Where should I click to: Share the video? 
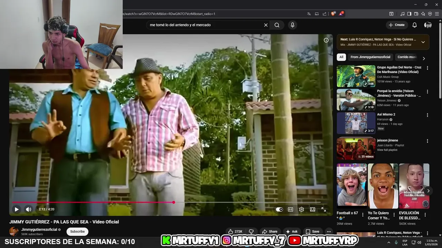point(270,231)
